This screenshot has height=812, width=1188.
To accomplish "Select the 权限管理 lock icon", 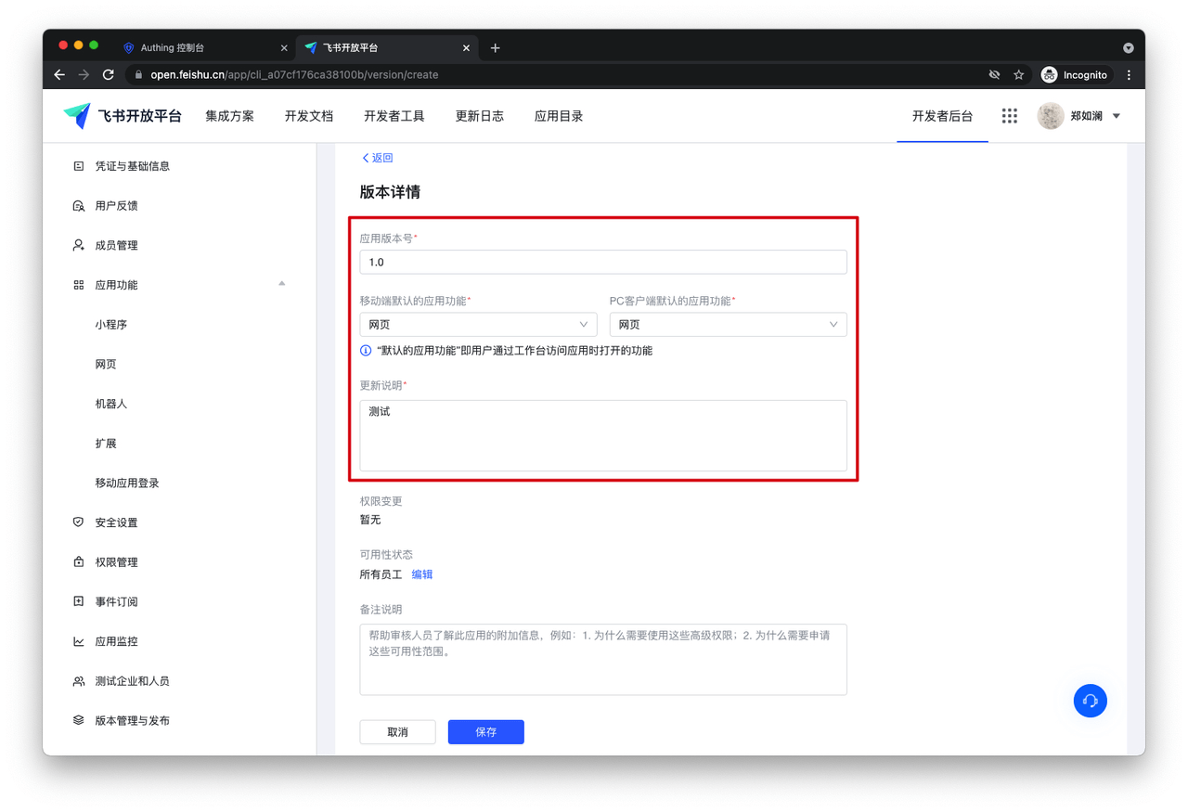I will pyautogui.click(x=78, y=561).
